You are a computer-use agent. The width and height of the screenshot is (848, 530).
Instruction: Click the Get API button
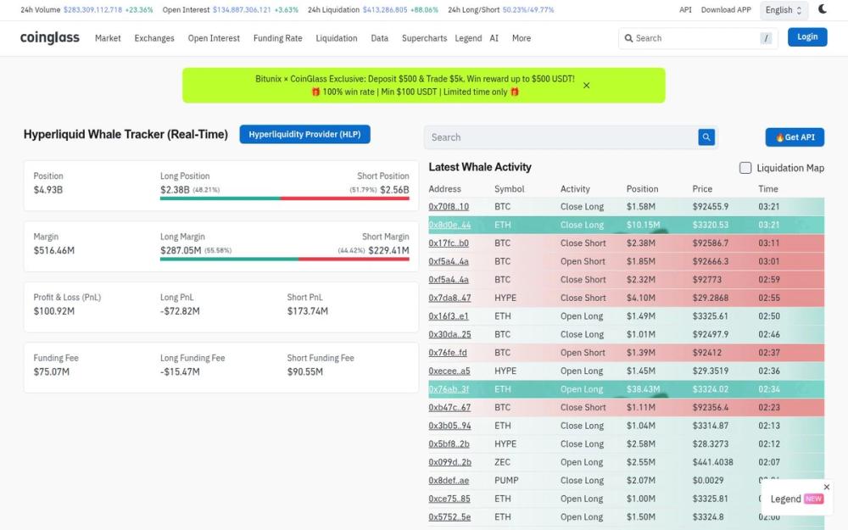(795, 137)
